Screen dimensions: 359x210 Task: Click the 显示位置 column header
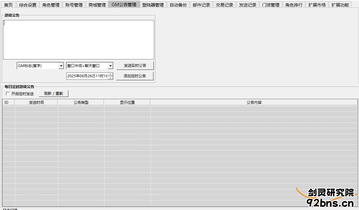coord(127,102)
